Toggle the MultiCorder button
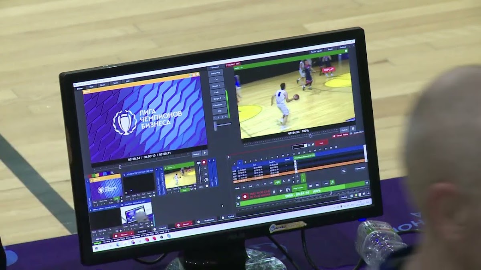Screen dimensions: 481x270 [x=209, y=220]
